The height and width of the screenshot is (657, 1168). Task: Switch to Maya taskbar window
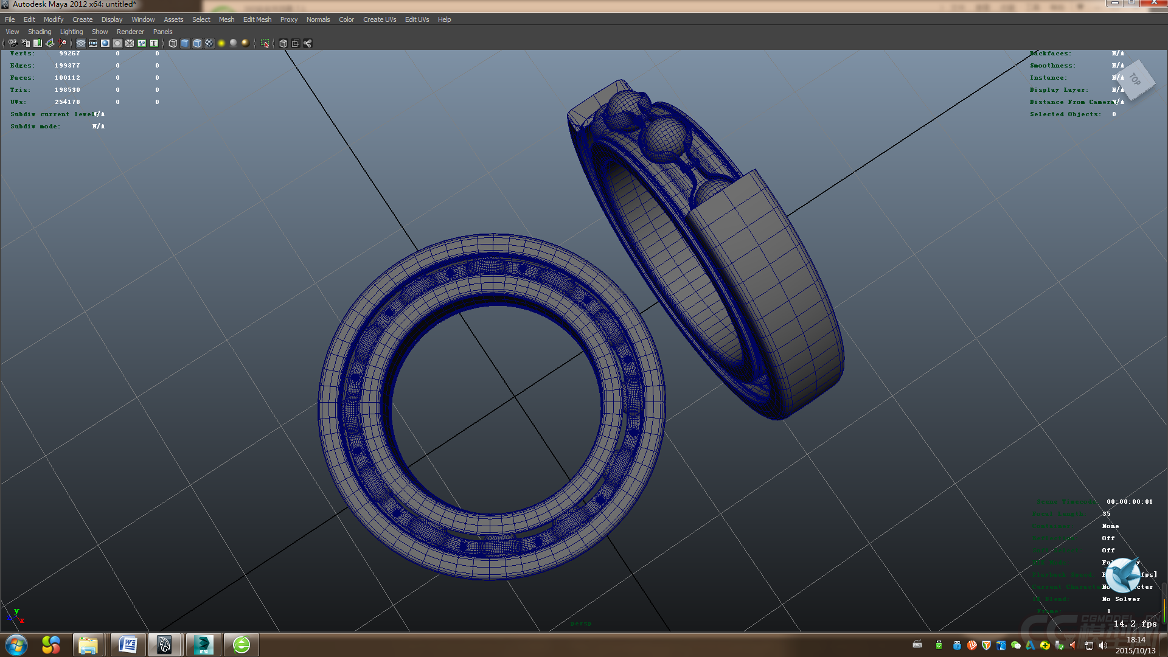pyautogui.click(x=164, y=645)
